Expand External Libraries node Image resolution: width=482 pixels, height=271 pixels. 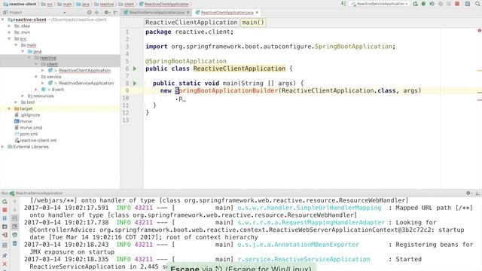[3, 147]
